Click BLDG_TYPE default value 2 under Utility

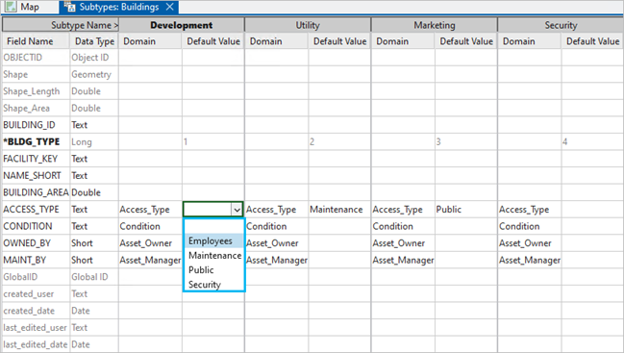pos(339,142)
